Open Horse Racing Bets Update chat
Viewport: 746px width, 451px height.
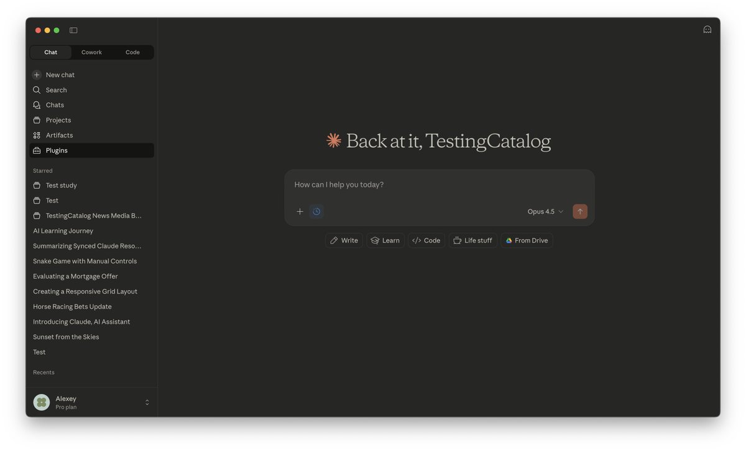pyautogui.click(x=91, y=306)
